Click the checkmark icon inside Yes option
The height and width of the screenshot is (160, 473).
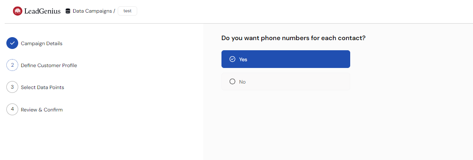pos(232,59)
